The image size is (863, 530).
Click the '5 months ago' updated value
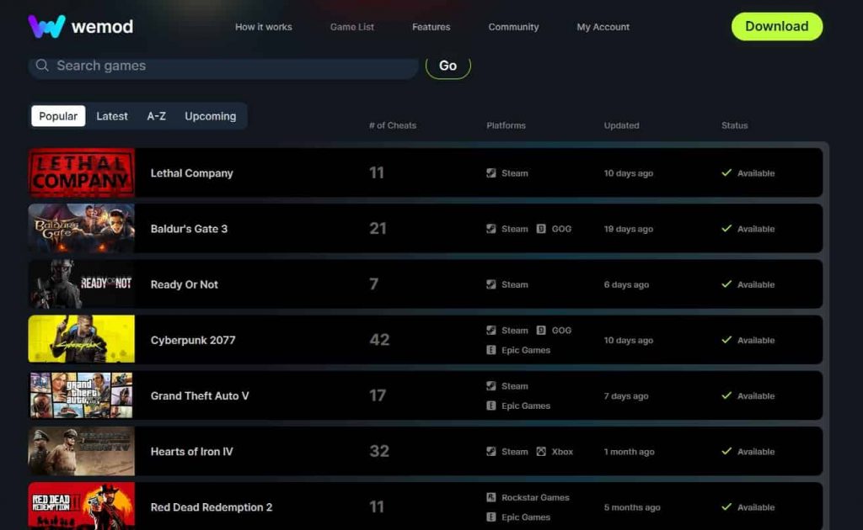(x=632, y=507)
